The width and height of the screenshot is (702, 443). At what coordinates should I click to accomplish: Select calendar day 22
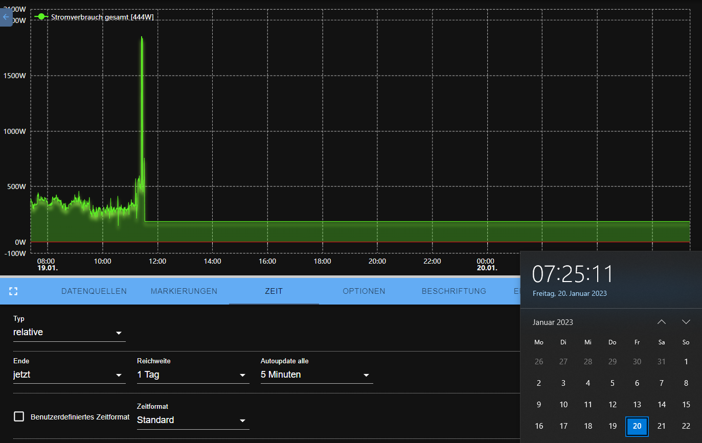pos(686,426)
